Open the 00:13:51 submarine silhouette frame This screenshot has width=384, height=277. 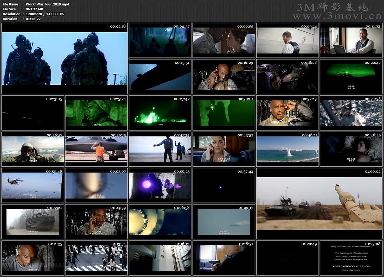pos(160,77)
